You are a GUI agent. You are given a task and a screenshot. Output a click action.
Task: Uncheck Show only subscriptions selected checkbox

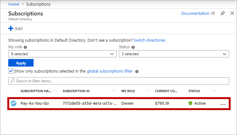11,71
